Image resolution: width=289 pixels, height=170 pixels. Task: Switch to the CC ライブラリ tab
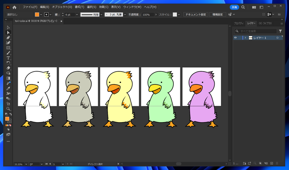click(x=265, y=23)
